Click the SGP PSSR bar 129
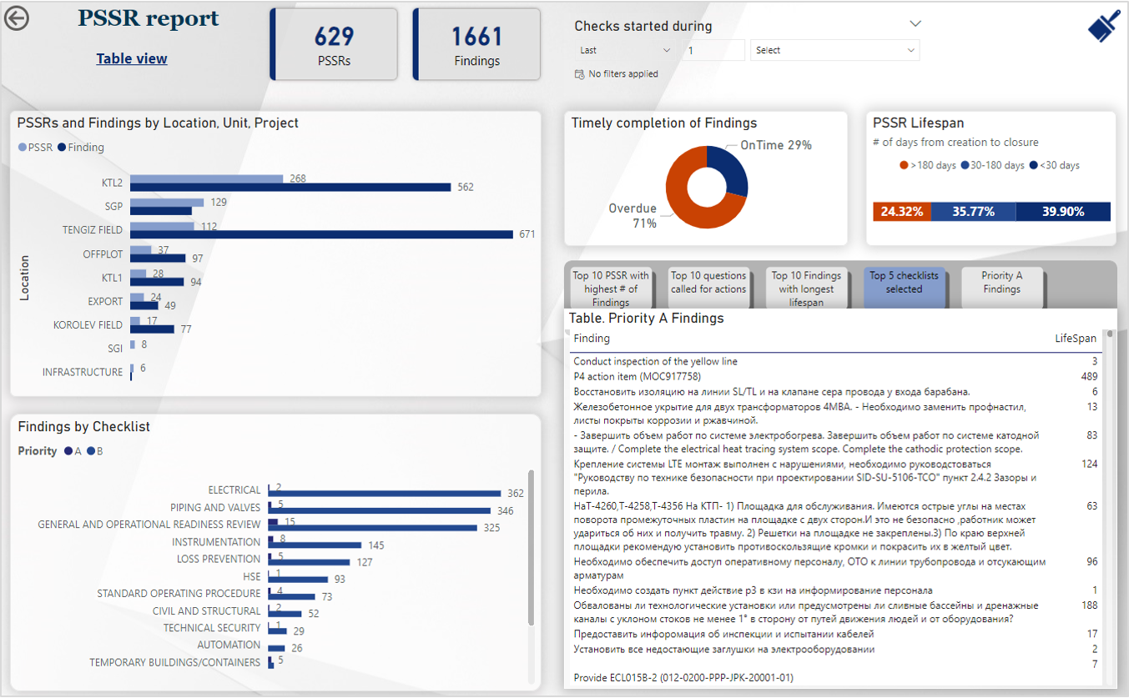1129x698 pixels. 167,203
